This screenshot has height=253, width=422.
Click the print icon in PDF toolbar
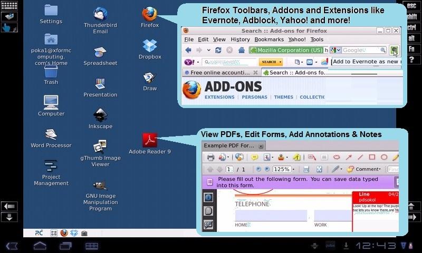point(210,157)
